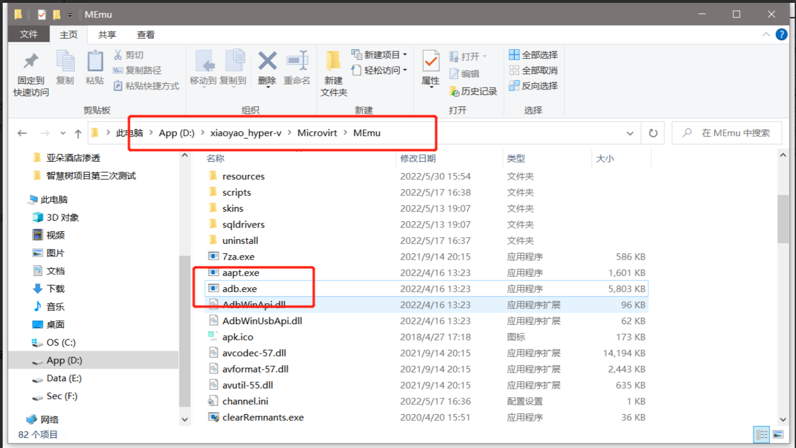Click the History (历史记录) button
Viewport: 796px width, 448px height.
coord(474,91)
